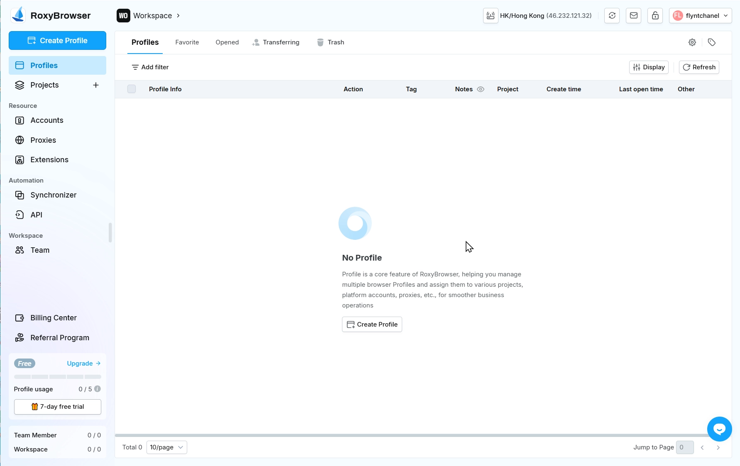Expand the Workspace switcher chevron
This screenshot has width=740, height=466.
178,16
